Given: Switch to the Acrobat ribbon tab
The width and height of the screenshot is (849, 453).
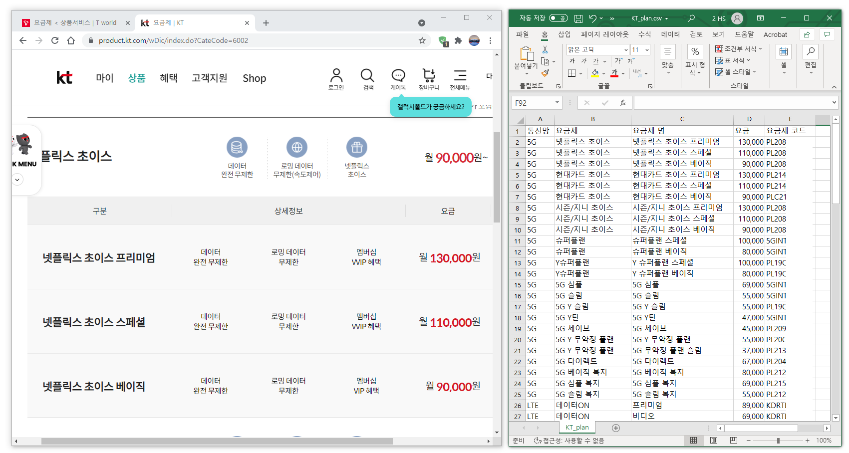Looking at the screenshot, I should pos(775,34).
